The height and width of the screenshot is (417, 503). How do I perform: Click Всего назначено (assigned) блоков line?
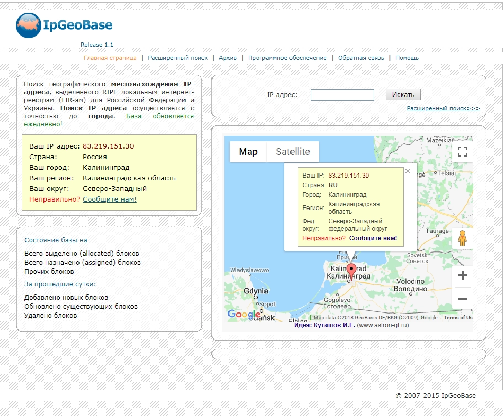83,263
